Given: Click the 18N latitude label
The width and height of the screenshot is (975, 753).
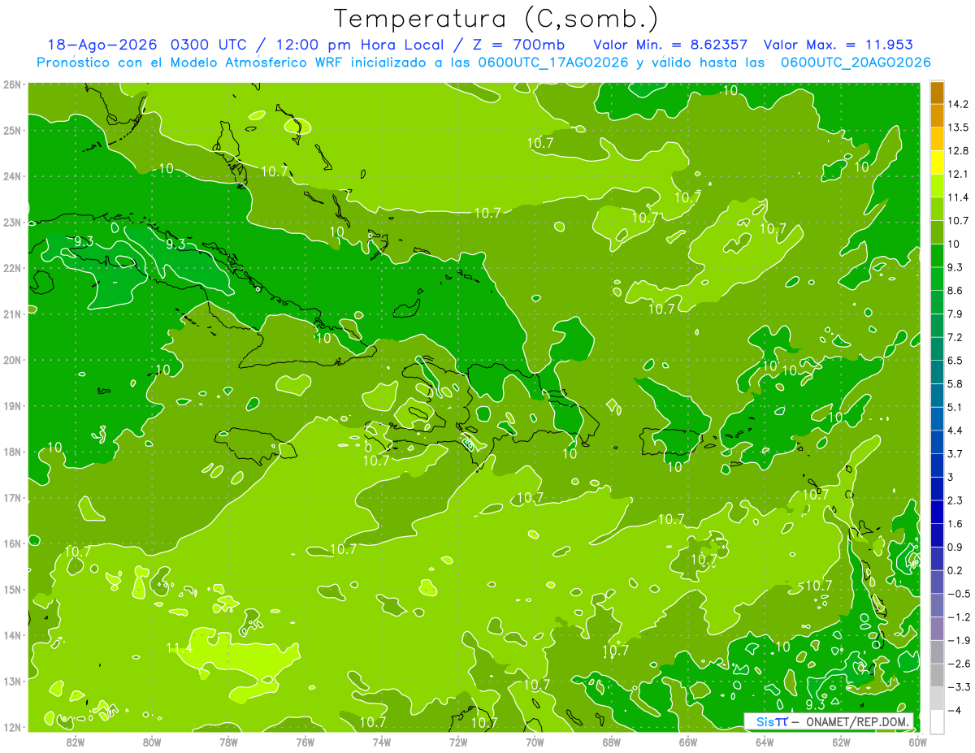Looking at the screenshot, I should (11, 452).
